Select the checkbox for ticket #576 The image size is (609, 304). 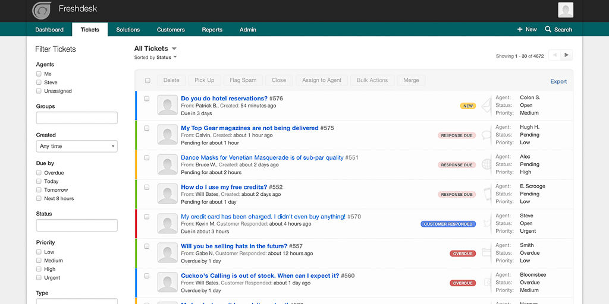coord(147,99)
